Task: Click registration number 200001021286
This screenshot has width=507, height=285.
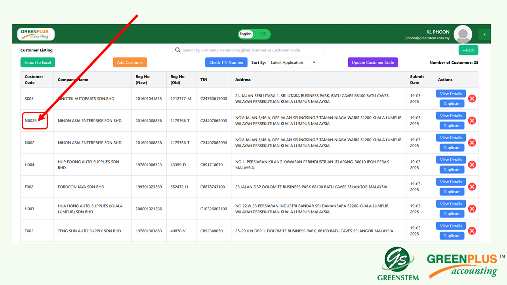Action: (149, 209)
